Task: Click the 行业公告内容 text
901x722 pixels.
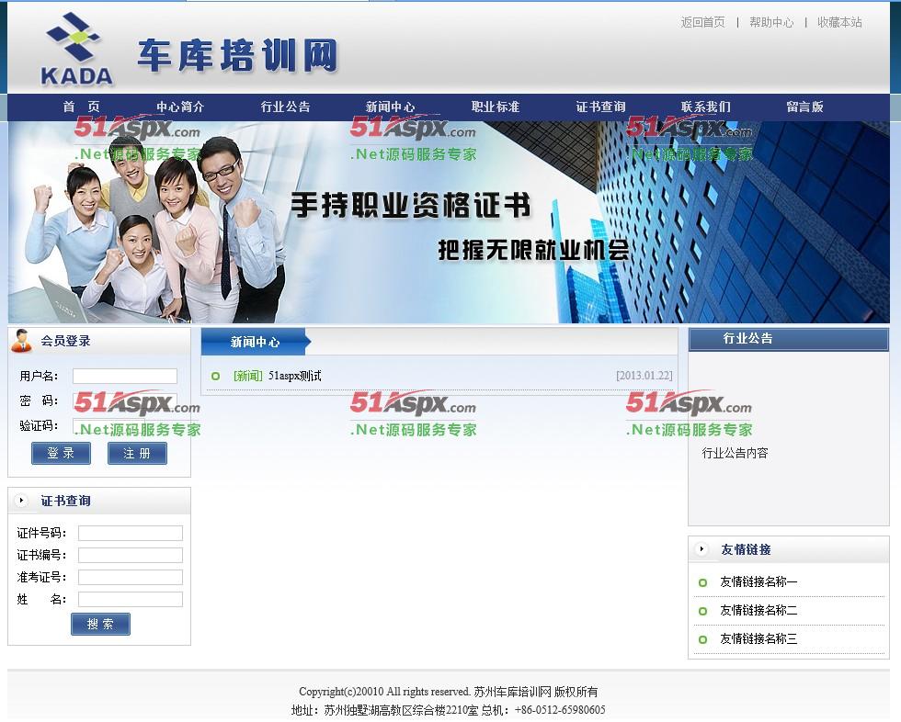Action: tap(735, 453)
